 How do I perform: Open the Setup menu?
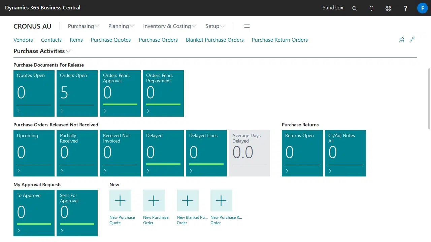pyautogui.click(x=214, y=26)
